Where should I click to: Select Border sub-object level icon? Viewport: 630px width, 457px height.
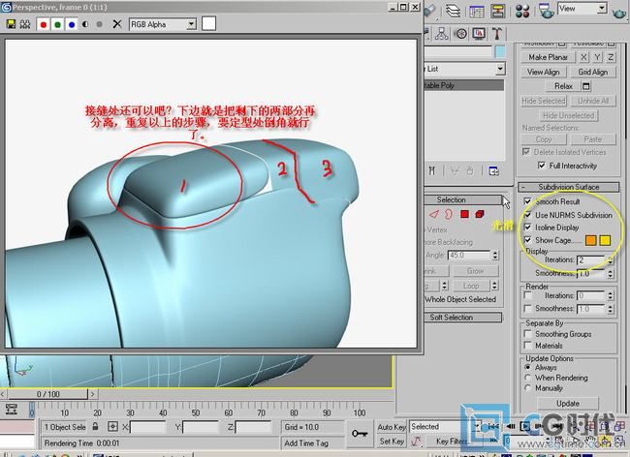coord(449,214)
